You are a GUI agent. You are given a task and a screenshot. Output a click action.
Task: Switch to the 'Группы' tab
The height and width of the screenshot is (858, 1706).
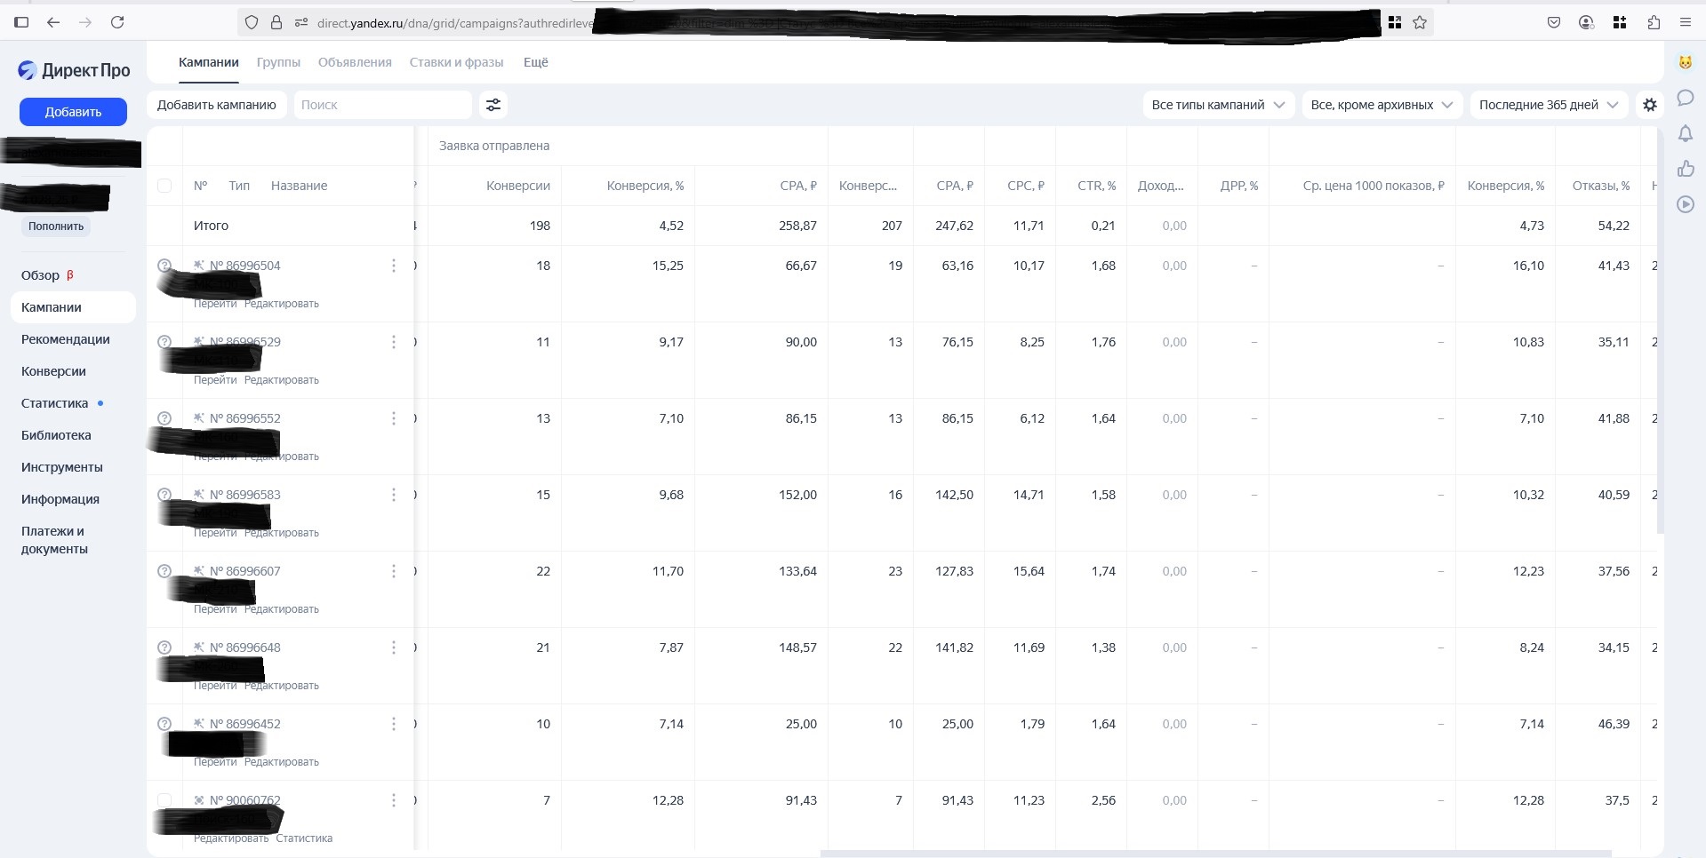tap(278, 62)
